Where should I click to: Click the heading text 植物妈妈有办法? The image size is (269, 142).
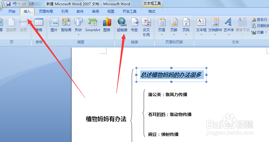tap(106, 119)
